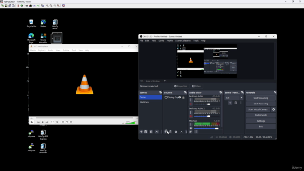304x171 pixels.
Task: Click the first zoom magnifier in TightVNC toolbar
Action: pos(47,6)
